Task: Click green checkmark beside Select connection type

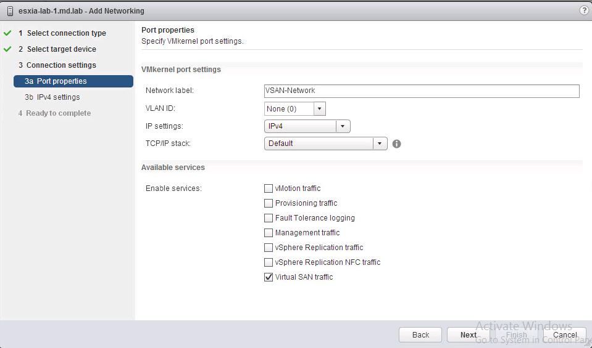Action: (7, 33)
